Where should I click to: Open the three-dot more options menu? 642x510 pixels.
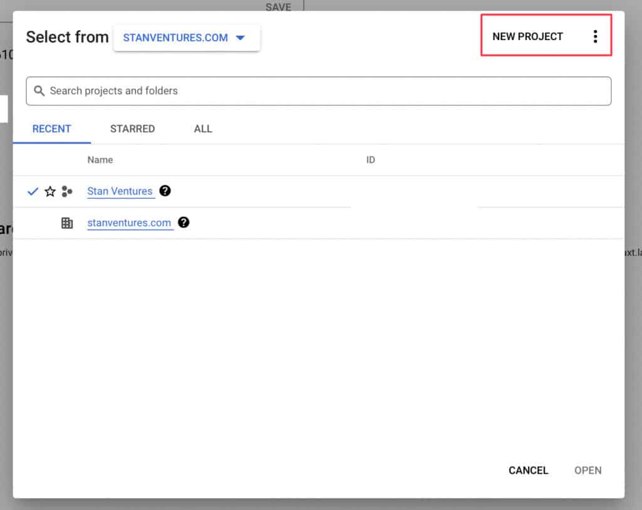pyautogui.click(x=595, y=36)
